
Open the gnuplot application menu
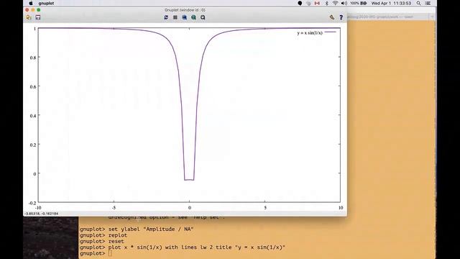point(46,3)
